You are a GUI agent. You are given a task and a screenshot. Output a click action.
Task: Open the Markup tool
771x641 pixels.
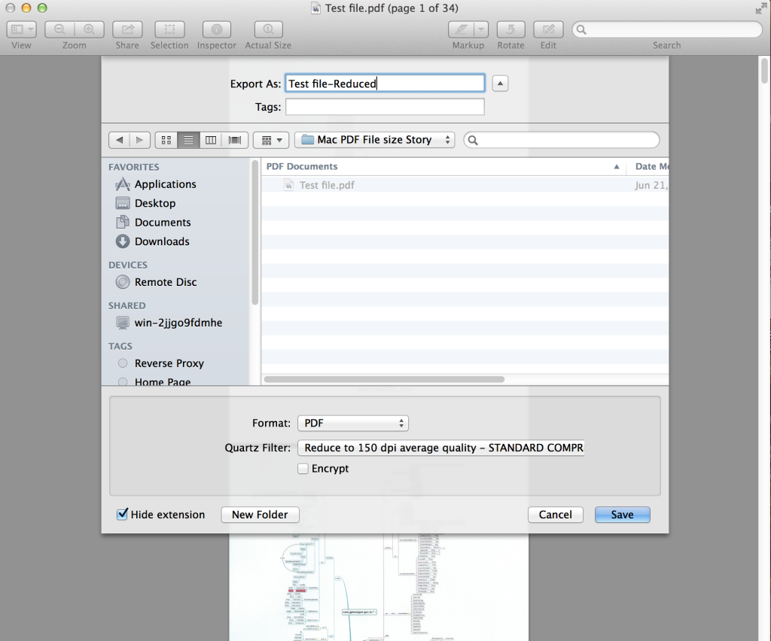[462, 30]
